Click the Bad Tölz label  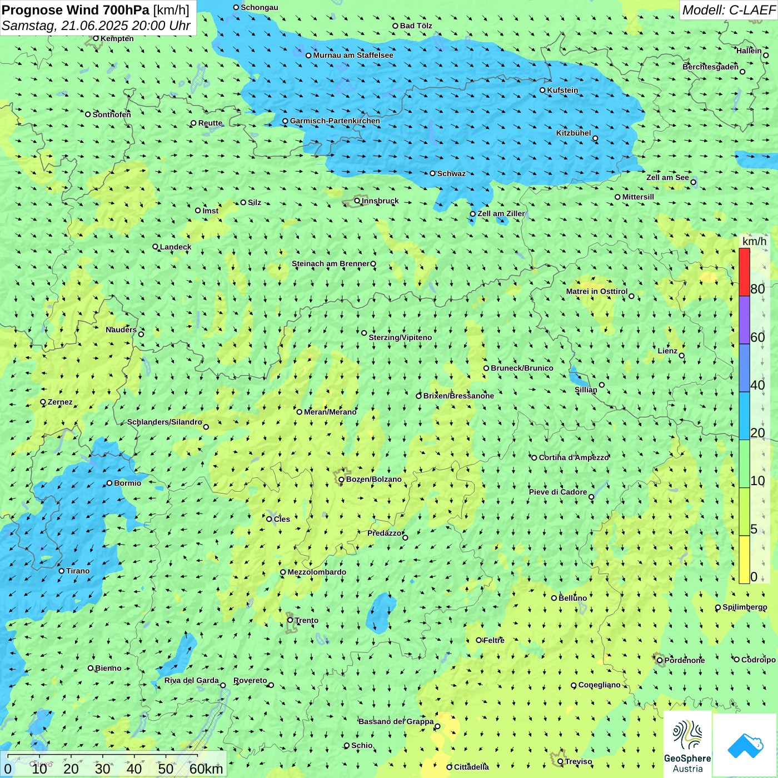click(x=416, y=26)
